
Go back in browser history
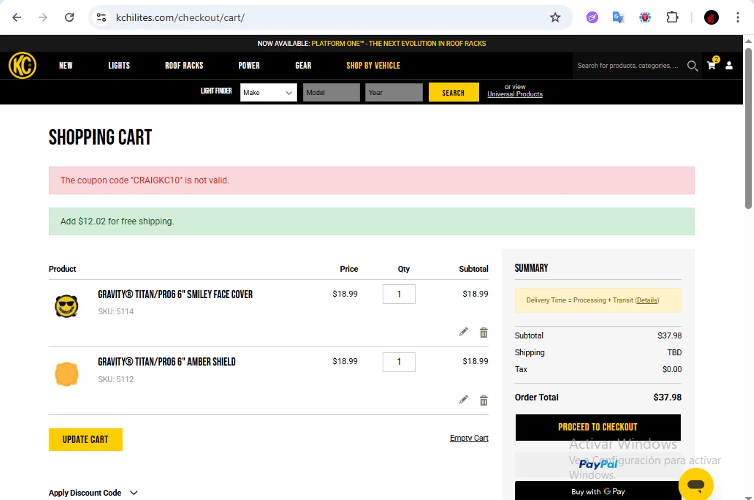[x=17, y=18]
